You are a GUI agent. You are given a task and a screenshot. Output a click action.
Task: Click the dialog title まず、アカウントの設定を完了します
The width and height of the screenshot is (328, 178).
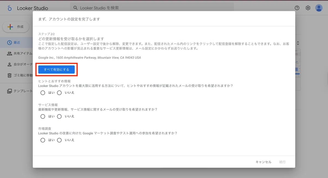click(x=69, y=19)
